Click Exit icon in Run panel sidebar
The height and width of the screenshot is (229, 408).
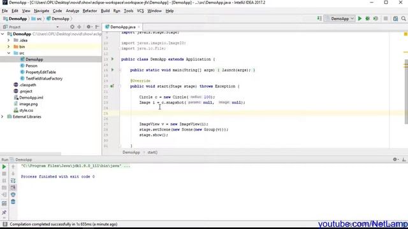(4, 195)
